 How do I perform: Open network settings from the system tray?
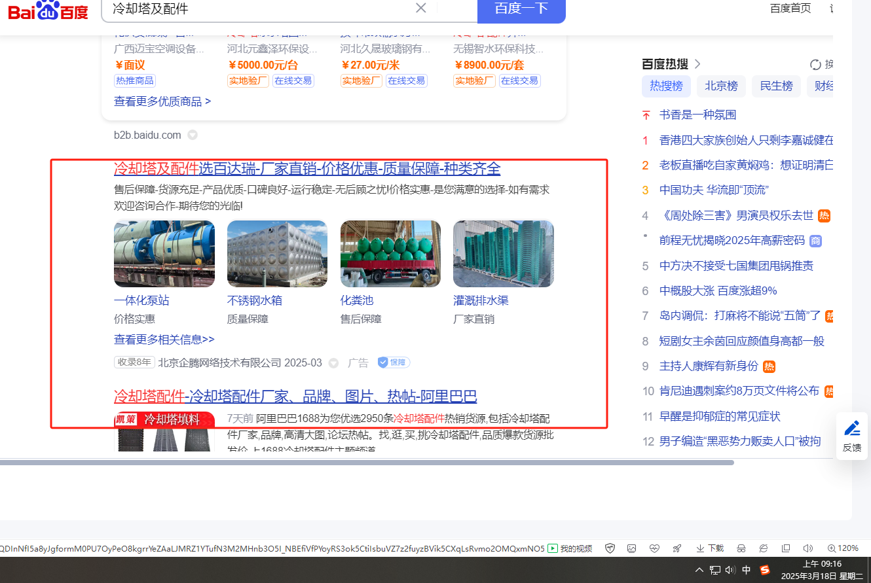[x=715, y=570]
